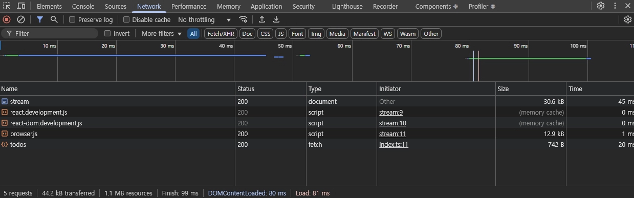The width and height of the screenshot is (634, 198).
Task: Activate the inspect element picker icon
Action: coord(7,6)
